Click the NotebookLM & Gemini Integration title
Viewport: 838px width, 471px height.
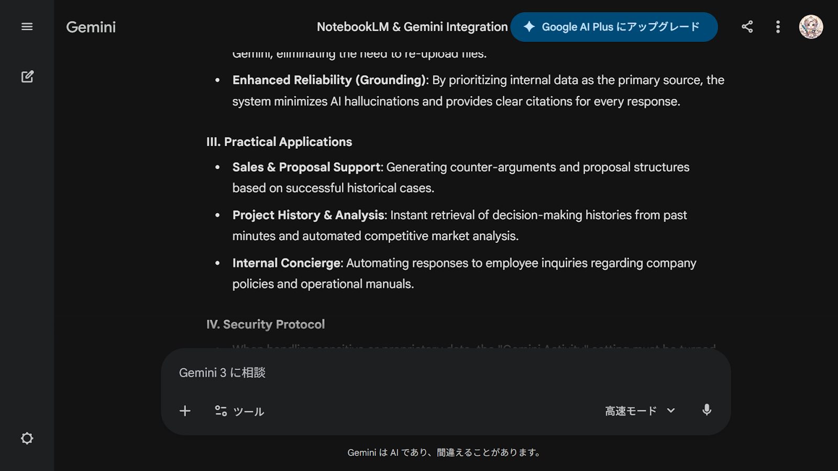(x=412, y=27)
